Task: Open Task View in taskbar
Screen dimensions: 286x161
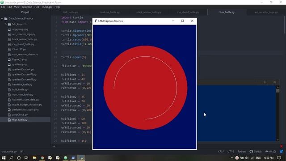Action: [26, 158]
